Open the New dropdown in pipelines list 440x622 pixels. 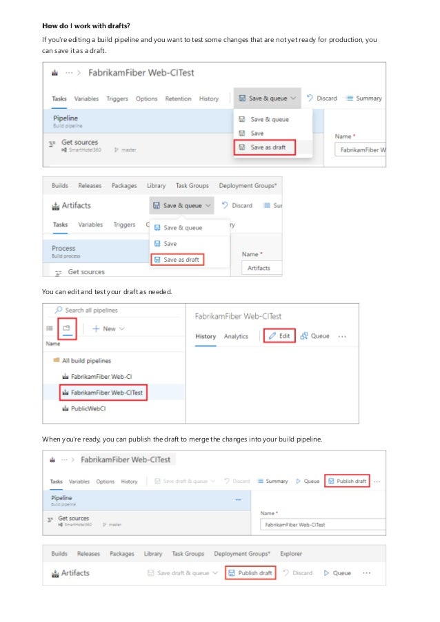(108, 329)
